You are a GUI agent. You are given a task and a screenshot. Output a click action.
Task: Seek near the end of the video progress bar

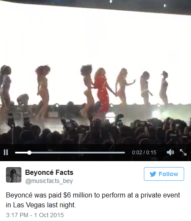point(121,153)
